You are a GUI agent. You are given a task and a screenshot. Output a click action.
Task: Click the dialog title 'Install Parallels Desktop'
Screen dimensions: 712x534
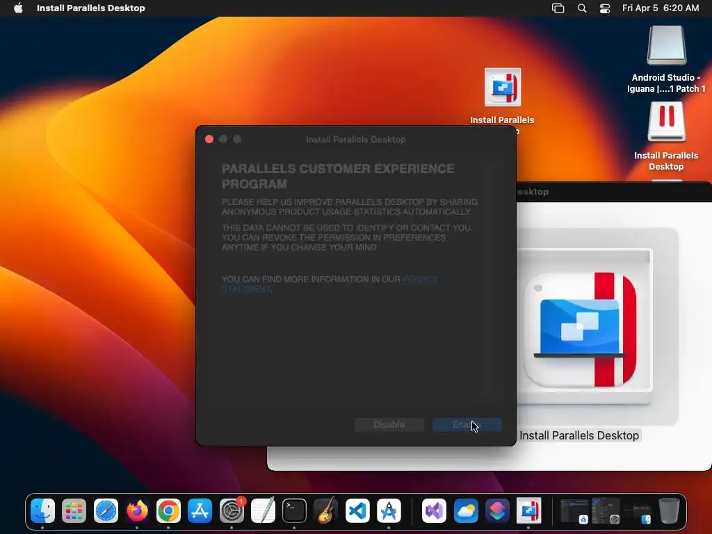[x=355, y=139]
